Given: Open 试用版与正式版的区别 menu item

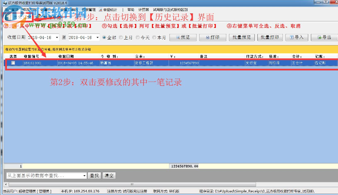Looking at the screenshot, I should click(170, 9).
